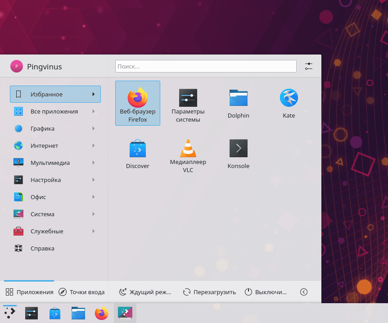Open Dolphin file manager icon
Screen dimensions: 388x323
238,103
